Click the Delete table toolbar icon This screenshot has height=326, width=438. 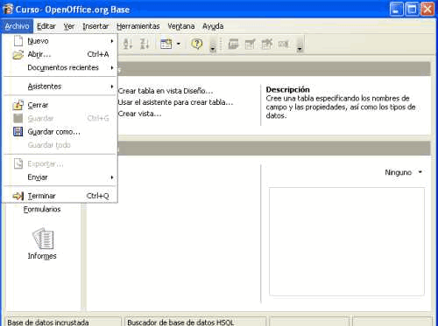coord(266,44)
